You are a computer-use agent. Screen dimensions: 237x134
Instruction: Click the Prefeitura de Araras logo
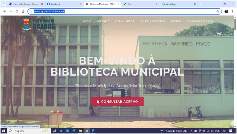tap(38, 24)
